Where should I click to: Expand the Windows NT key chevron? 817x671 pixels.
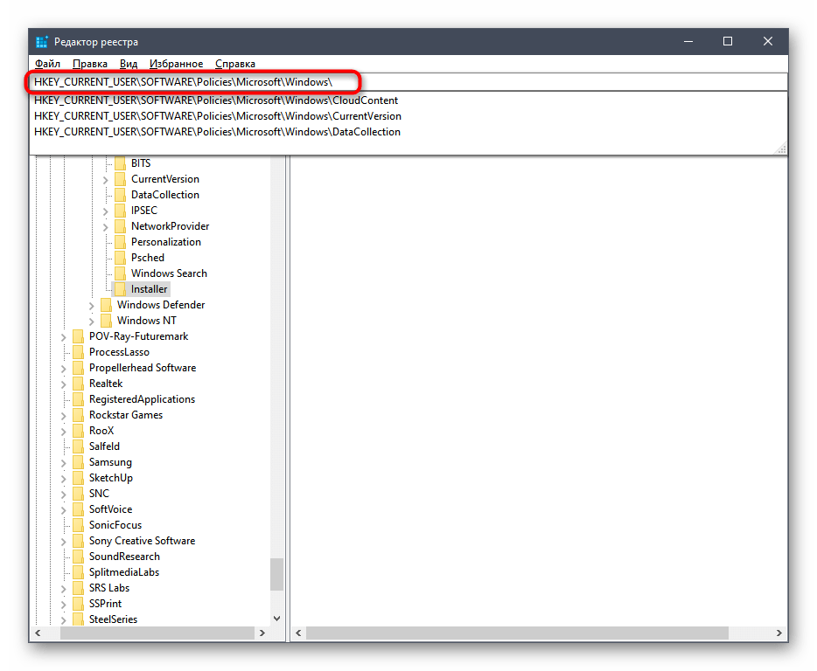click(92, 321)
